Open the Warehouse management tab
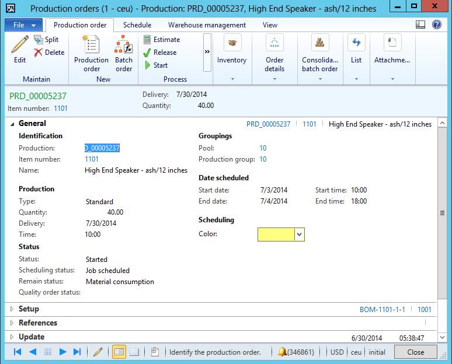The image size is (452, 364). click(x=207, y=25)
